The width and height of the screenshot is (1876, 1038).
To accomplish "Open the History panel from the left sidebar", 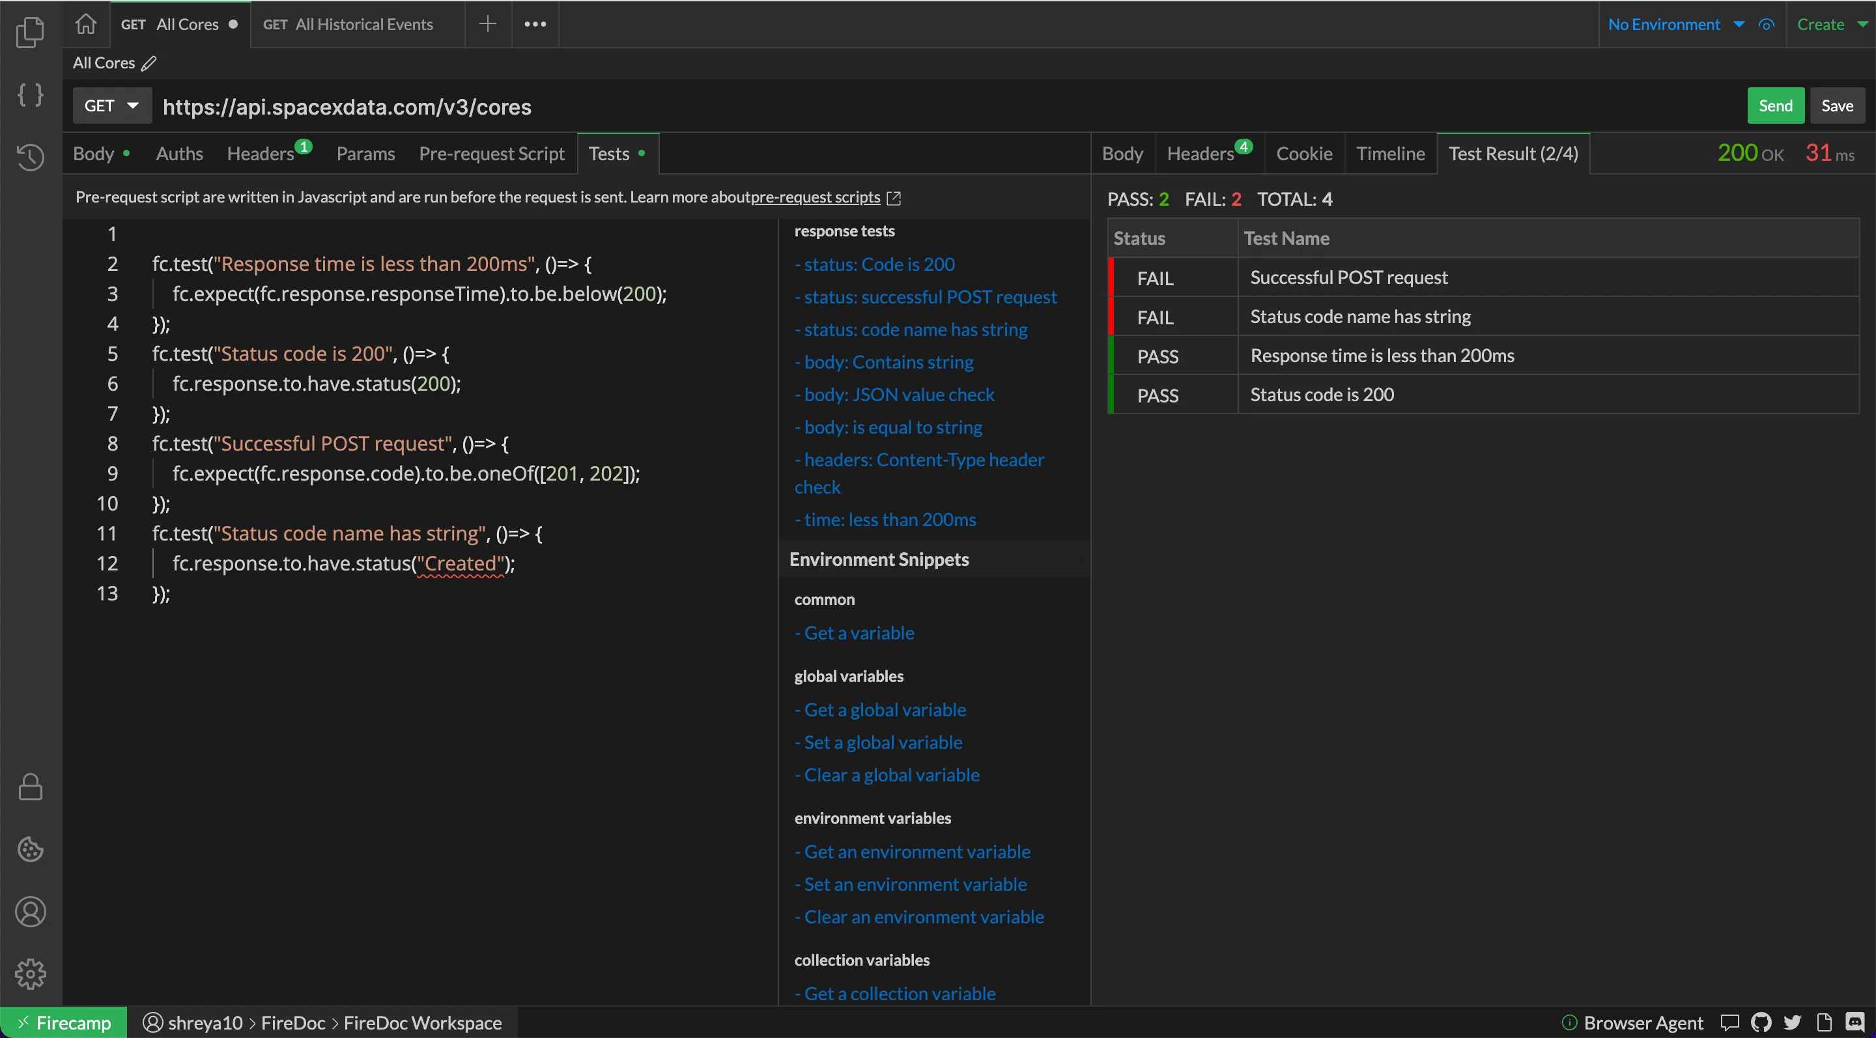I will [31, 157].
